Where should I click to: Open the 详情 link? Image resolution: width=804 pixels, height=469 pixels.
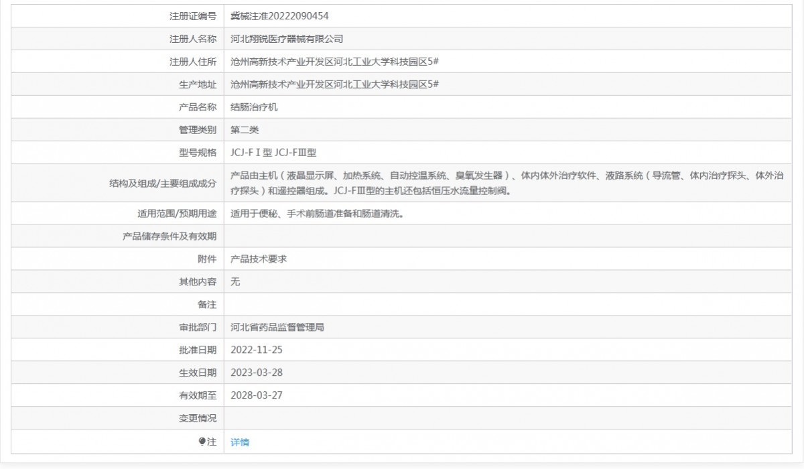(240, 442)
